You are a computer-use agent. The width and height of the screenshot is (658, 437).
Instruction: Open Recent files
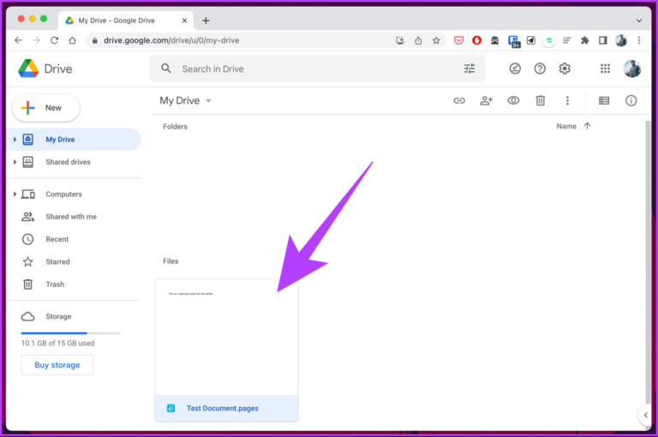74,239
